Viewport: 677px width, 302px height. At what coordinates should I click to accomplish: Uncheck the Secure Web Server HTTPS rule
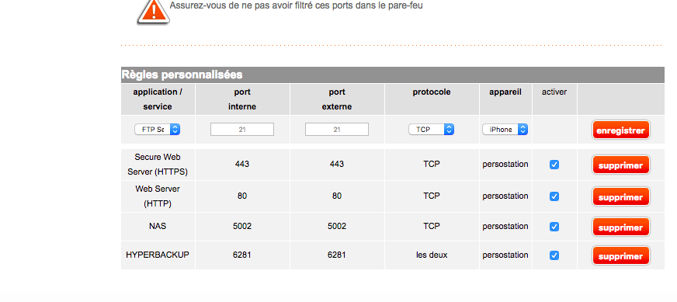(554, 165)
